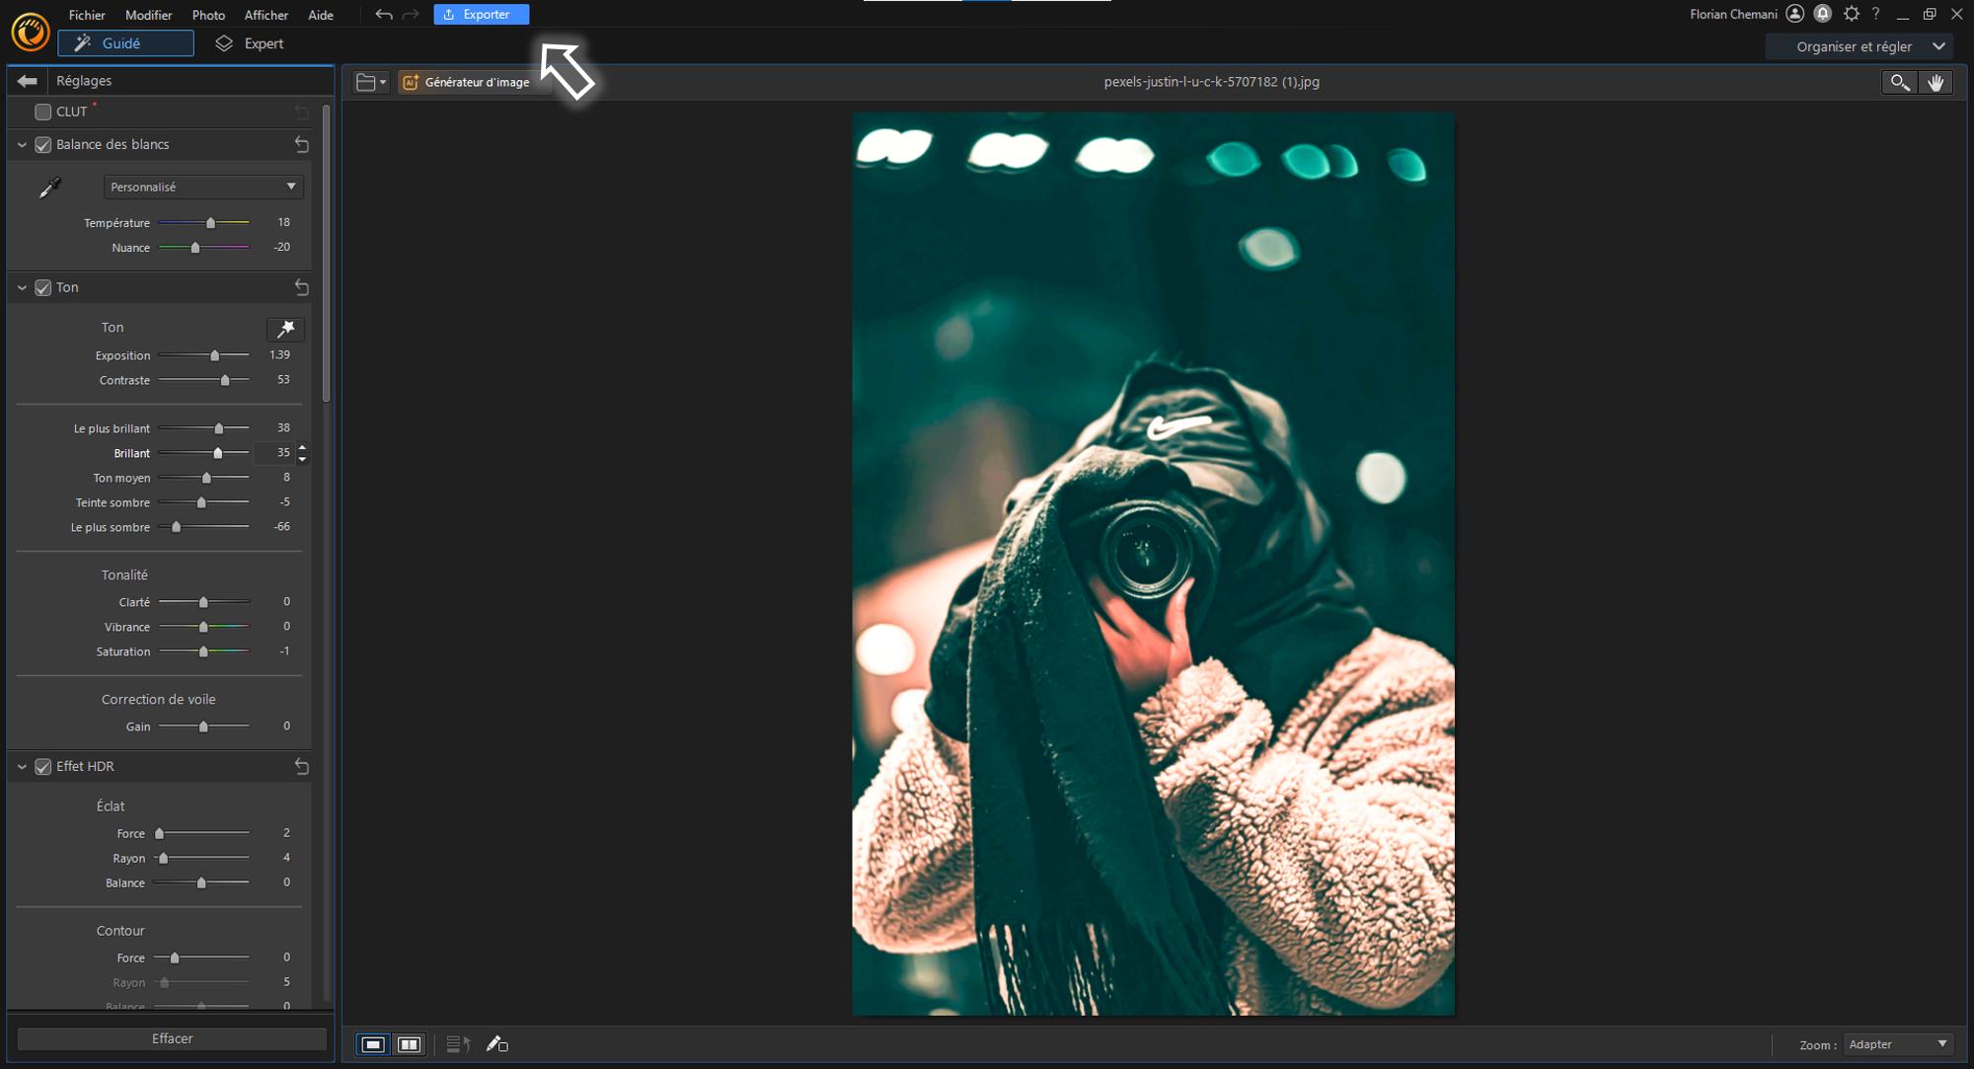Open the Zoom Adapter dropdown
This screenshot has height=1069, width=1974.
1898,1044
